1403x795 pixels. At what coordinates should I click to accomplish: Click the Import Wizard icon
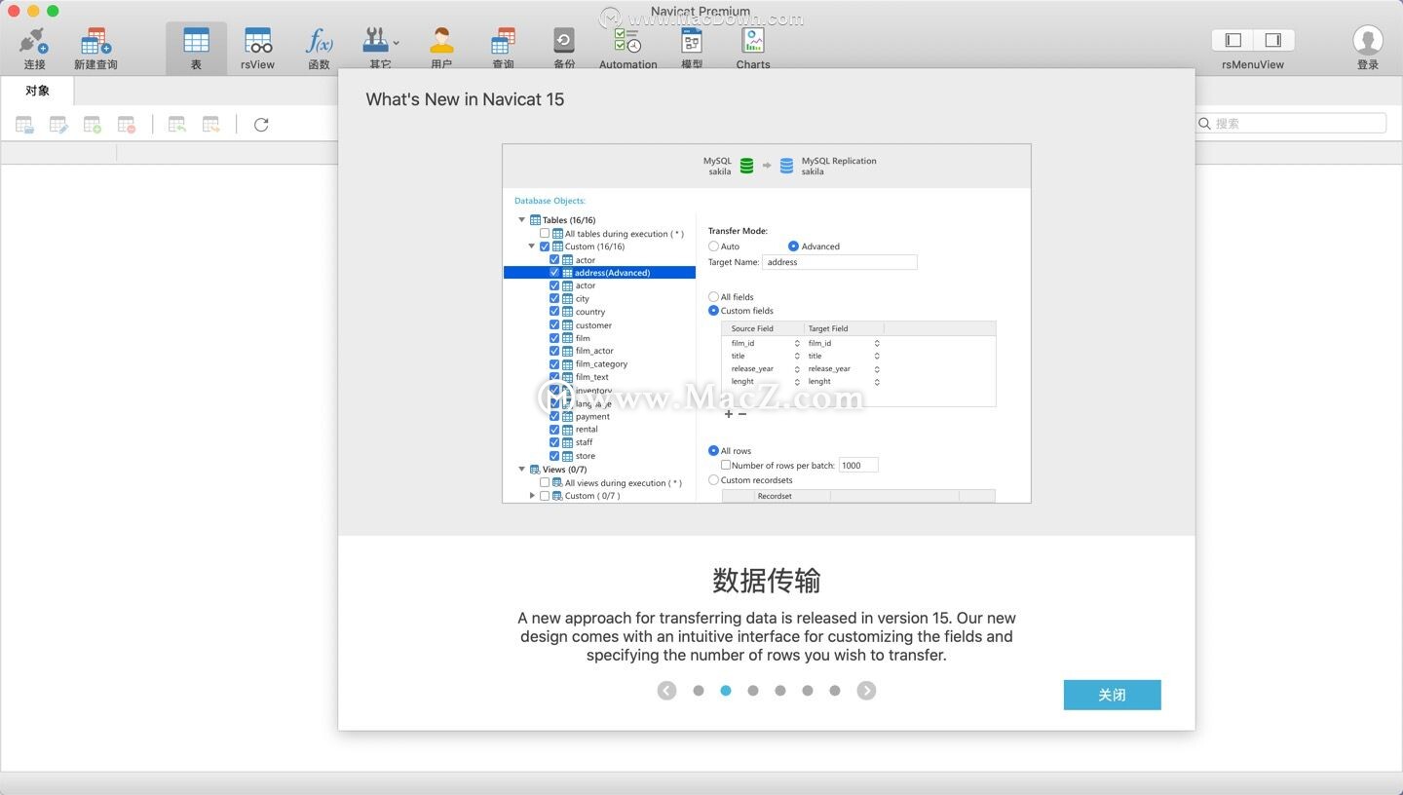click(x=177, y=125)
